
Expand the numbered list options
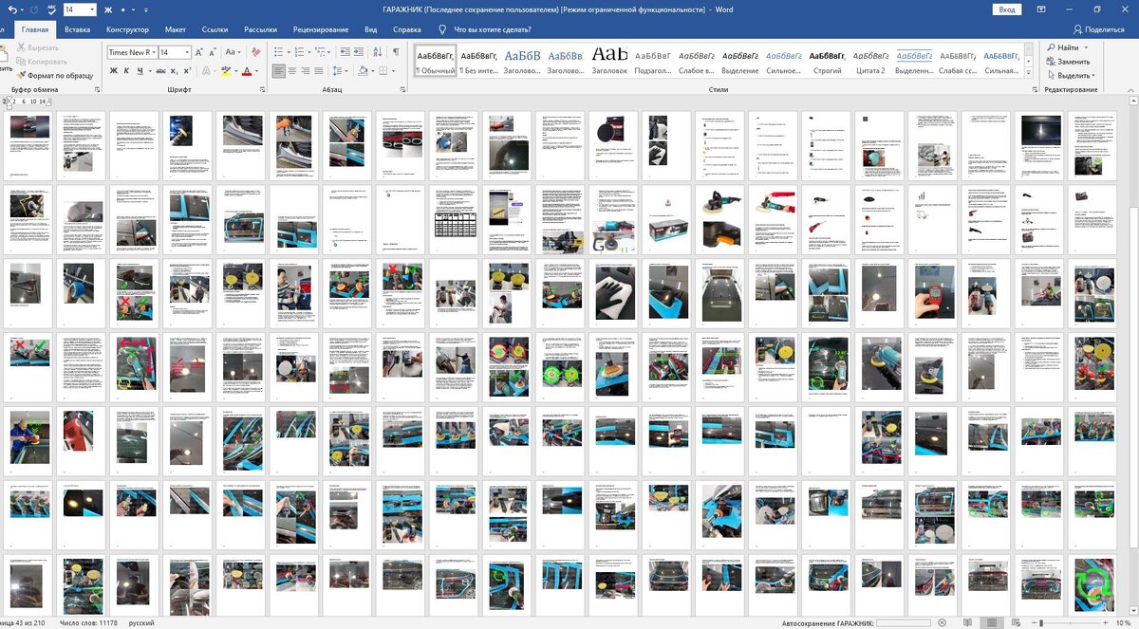pos(310,52)
